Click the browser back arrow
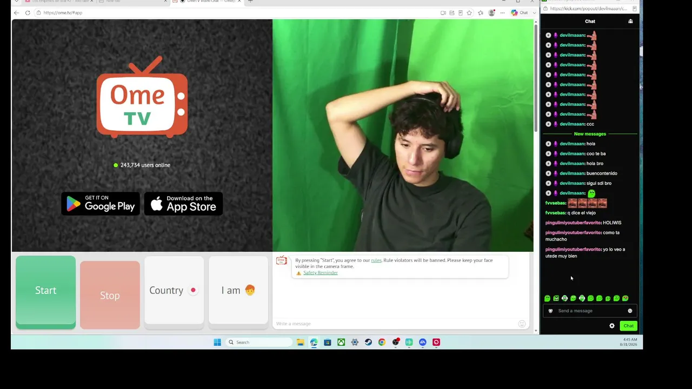The height and width of the screenshot is (389, 692). [x=17, y=12]
